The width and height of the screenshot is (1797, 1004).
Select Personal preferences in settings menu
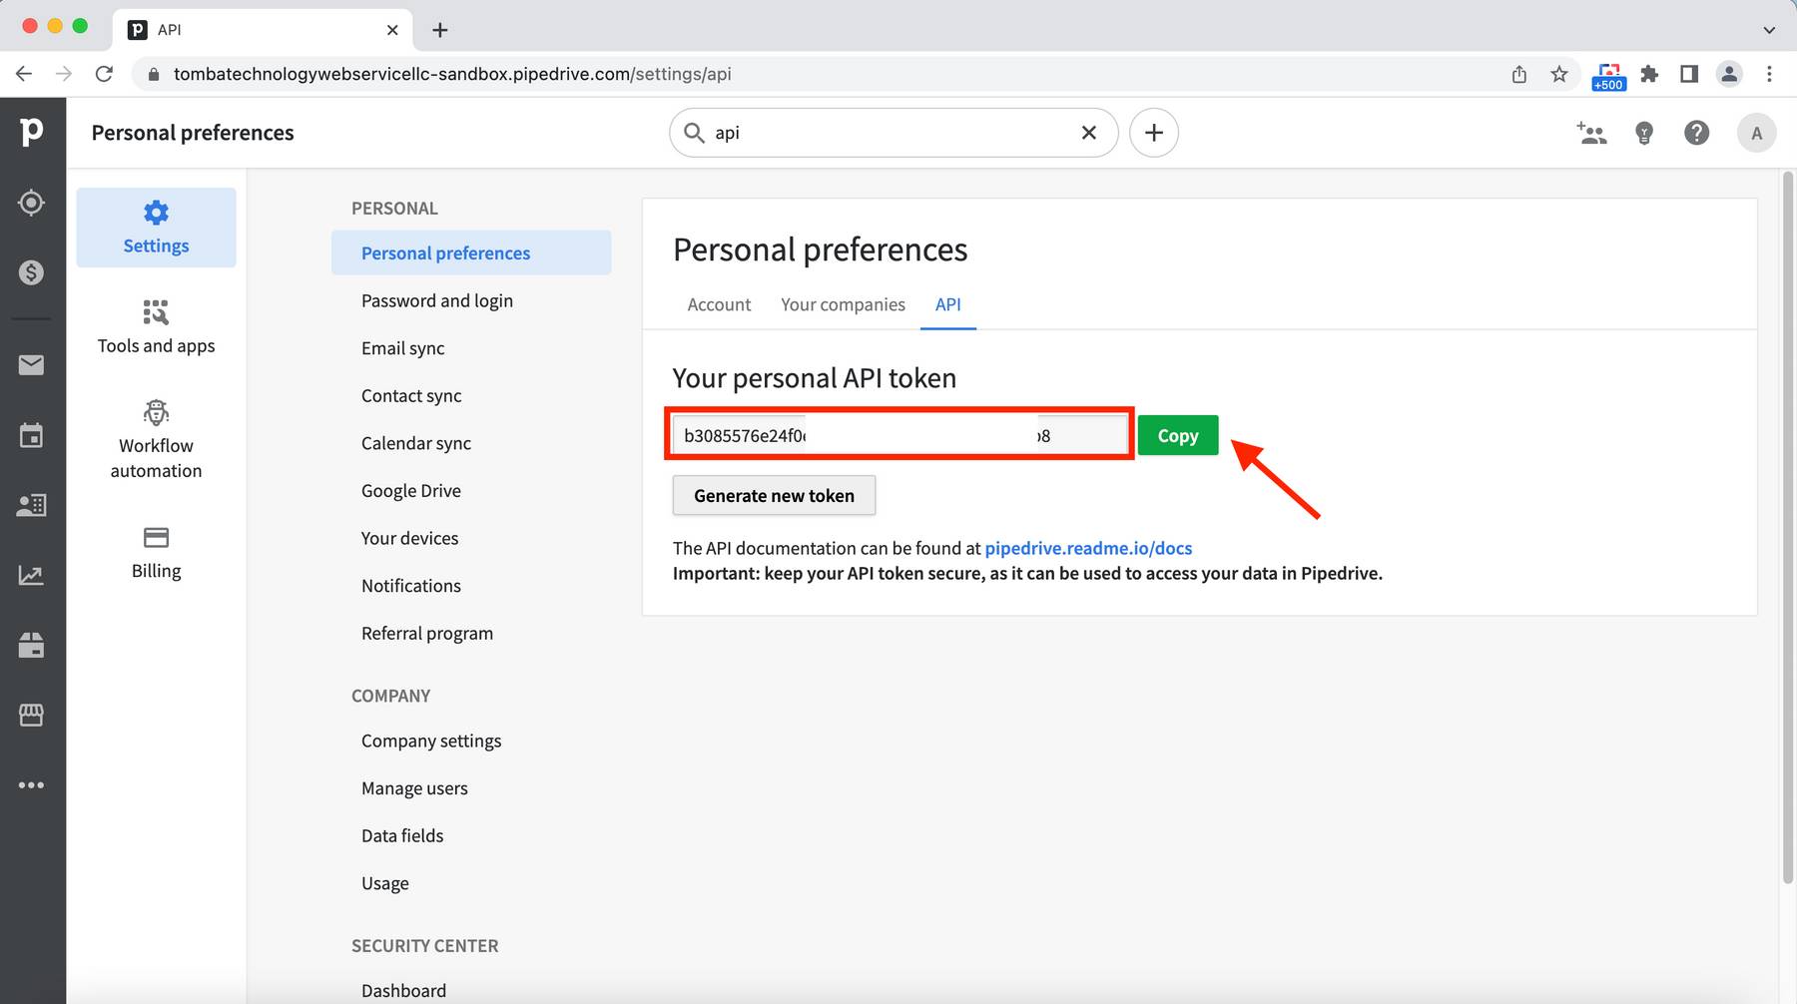pos(471,252)
